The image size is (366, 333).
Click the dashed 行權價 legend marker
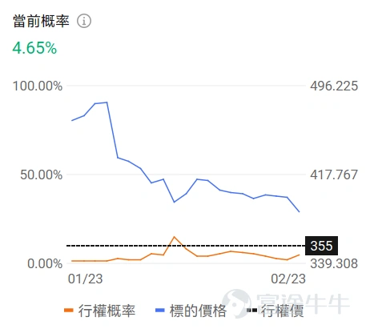[251, 310]
